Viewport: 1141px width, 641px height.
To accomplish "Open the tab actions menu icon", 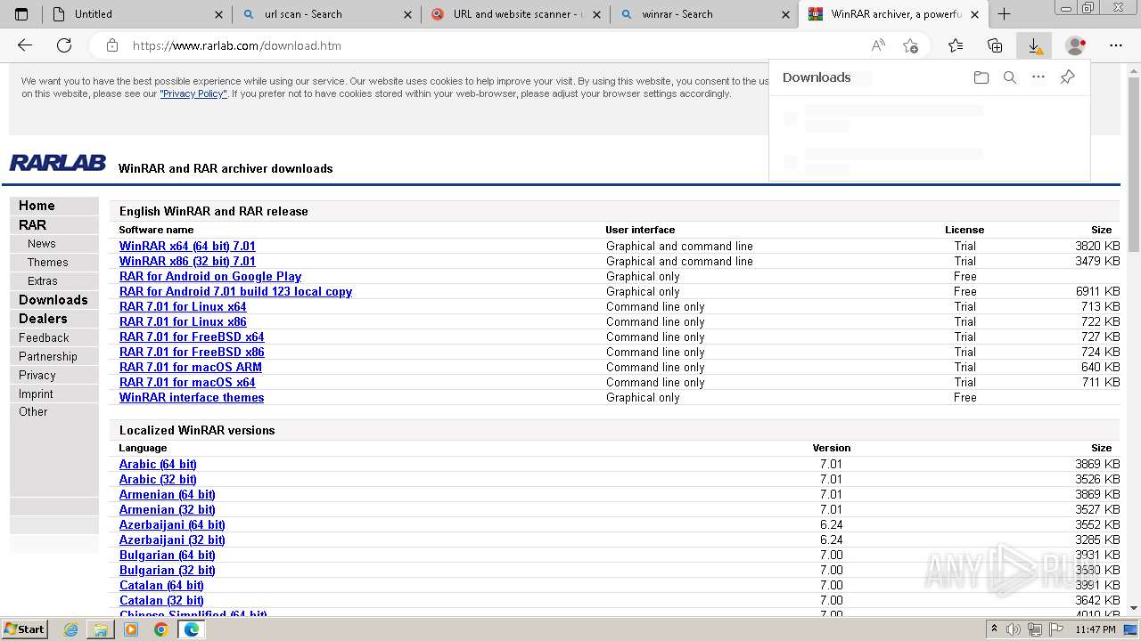I will click(21, 14).
